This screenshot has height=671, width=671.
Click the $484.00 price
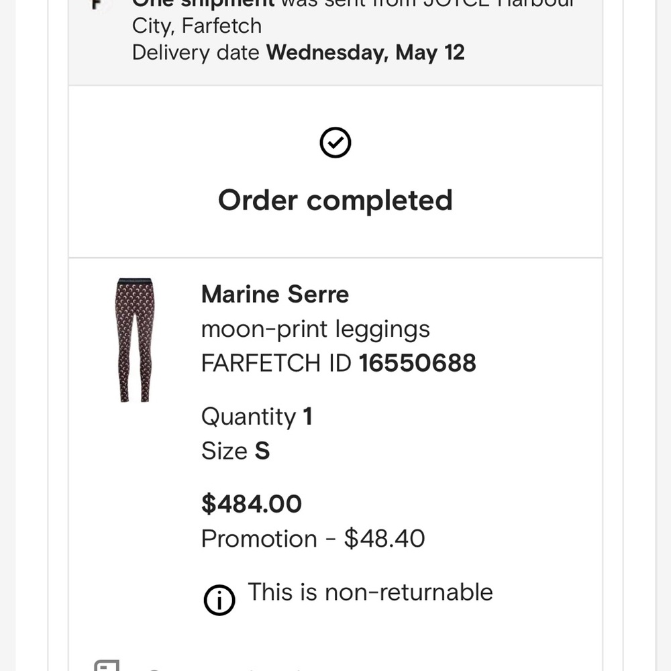(x=252, y=503)
